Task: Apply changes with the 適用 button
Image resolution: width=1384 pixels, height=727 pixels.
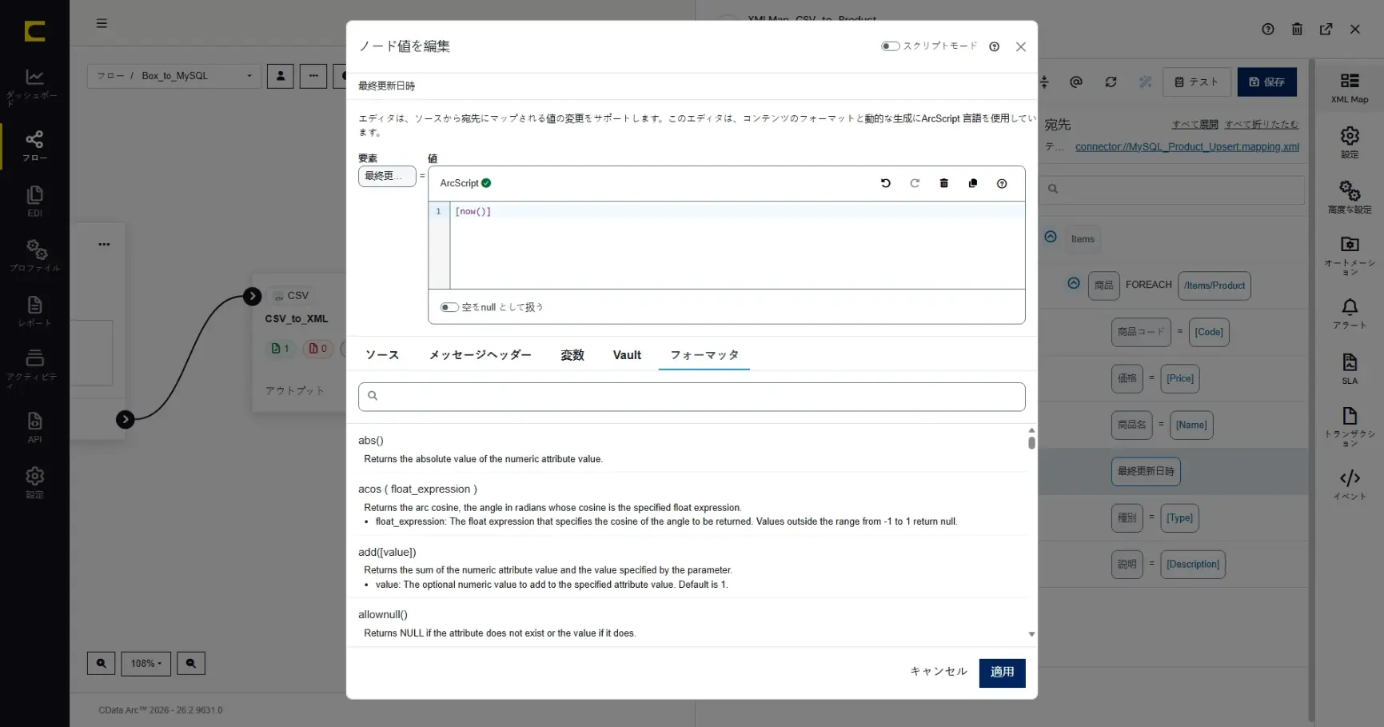Action: click(1002, 673)
